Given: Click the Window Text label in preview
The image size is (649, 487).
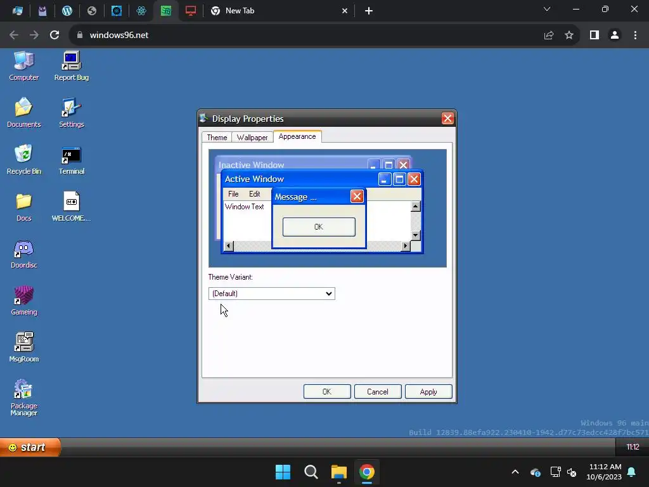Looking at the screenshot, I should 244,207.
